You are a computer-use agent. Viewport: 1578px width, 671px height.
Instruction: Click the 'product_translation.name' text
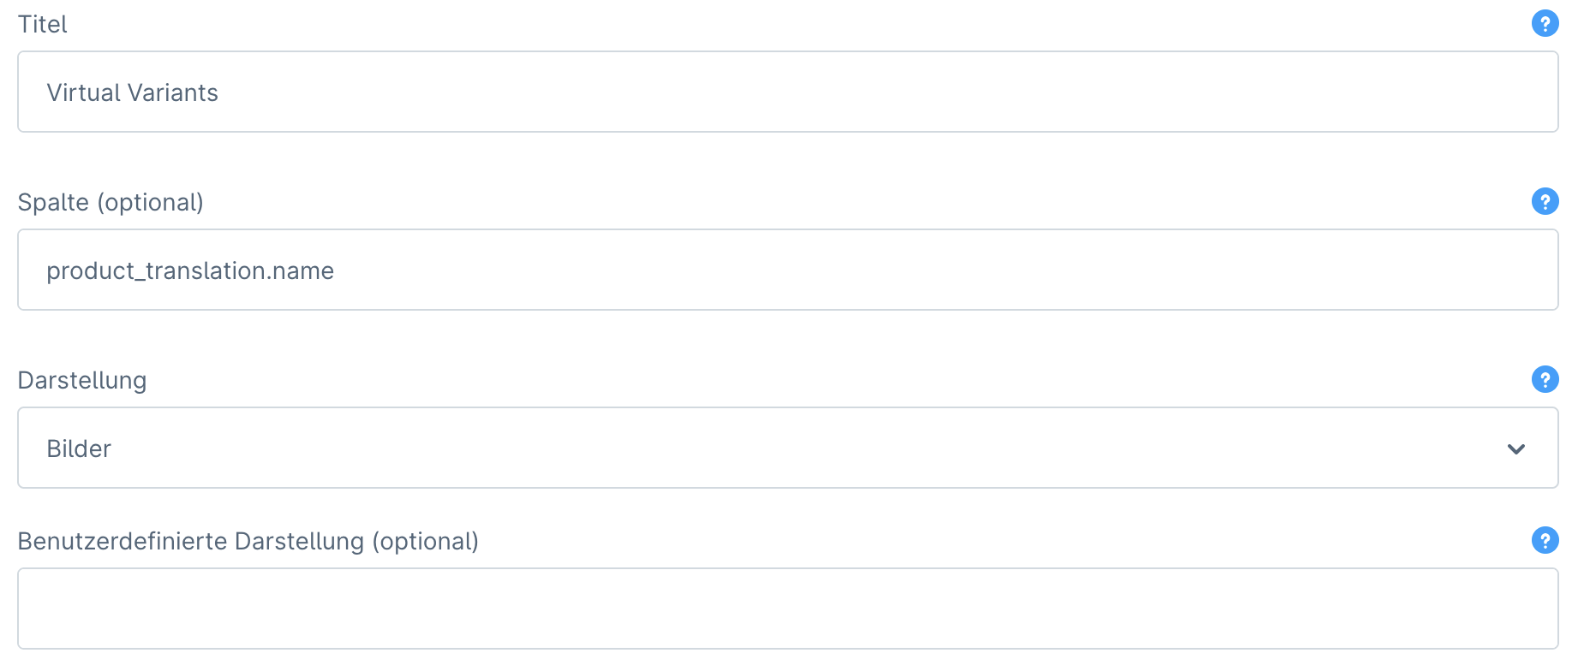pos(190,270)
